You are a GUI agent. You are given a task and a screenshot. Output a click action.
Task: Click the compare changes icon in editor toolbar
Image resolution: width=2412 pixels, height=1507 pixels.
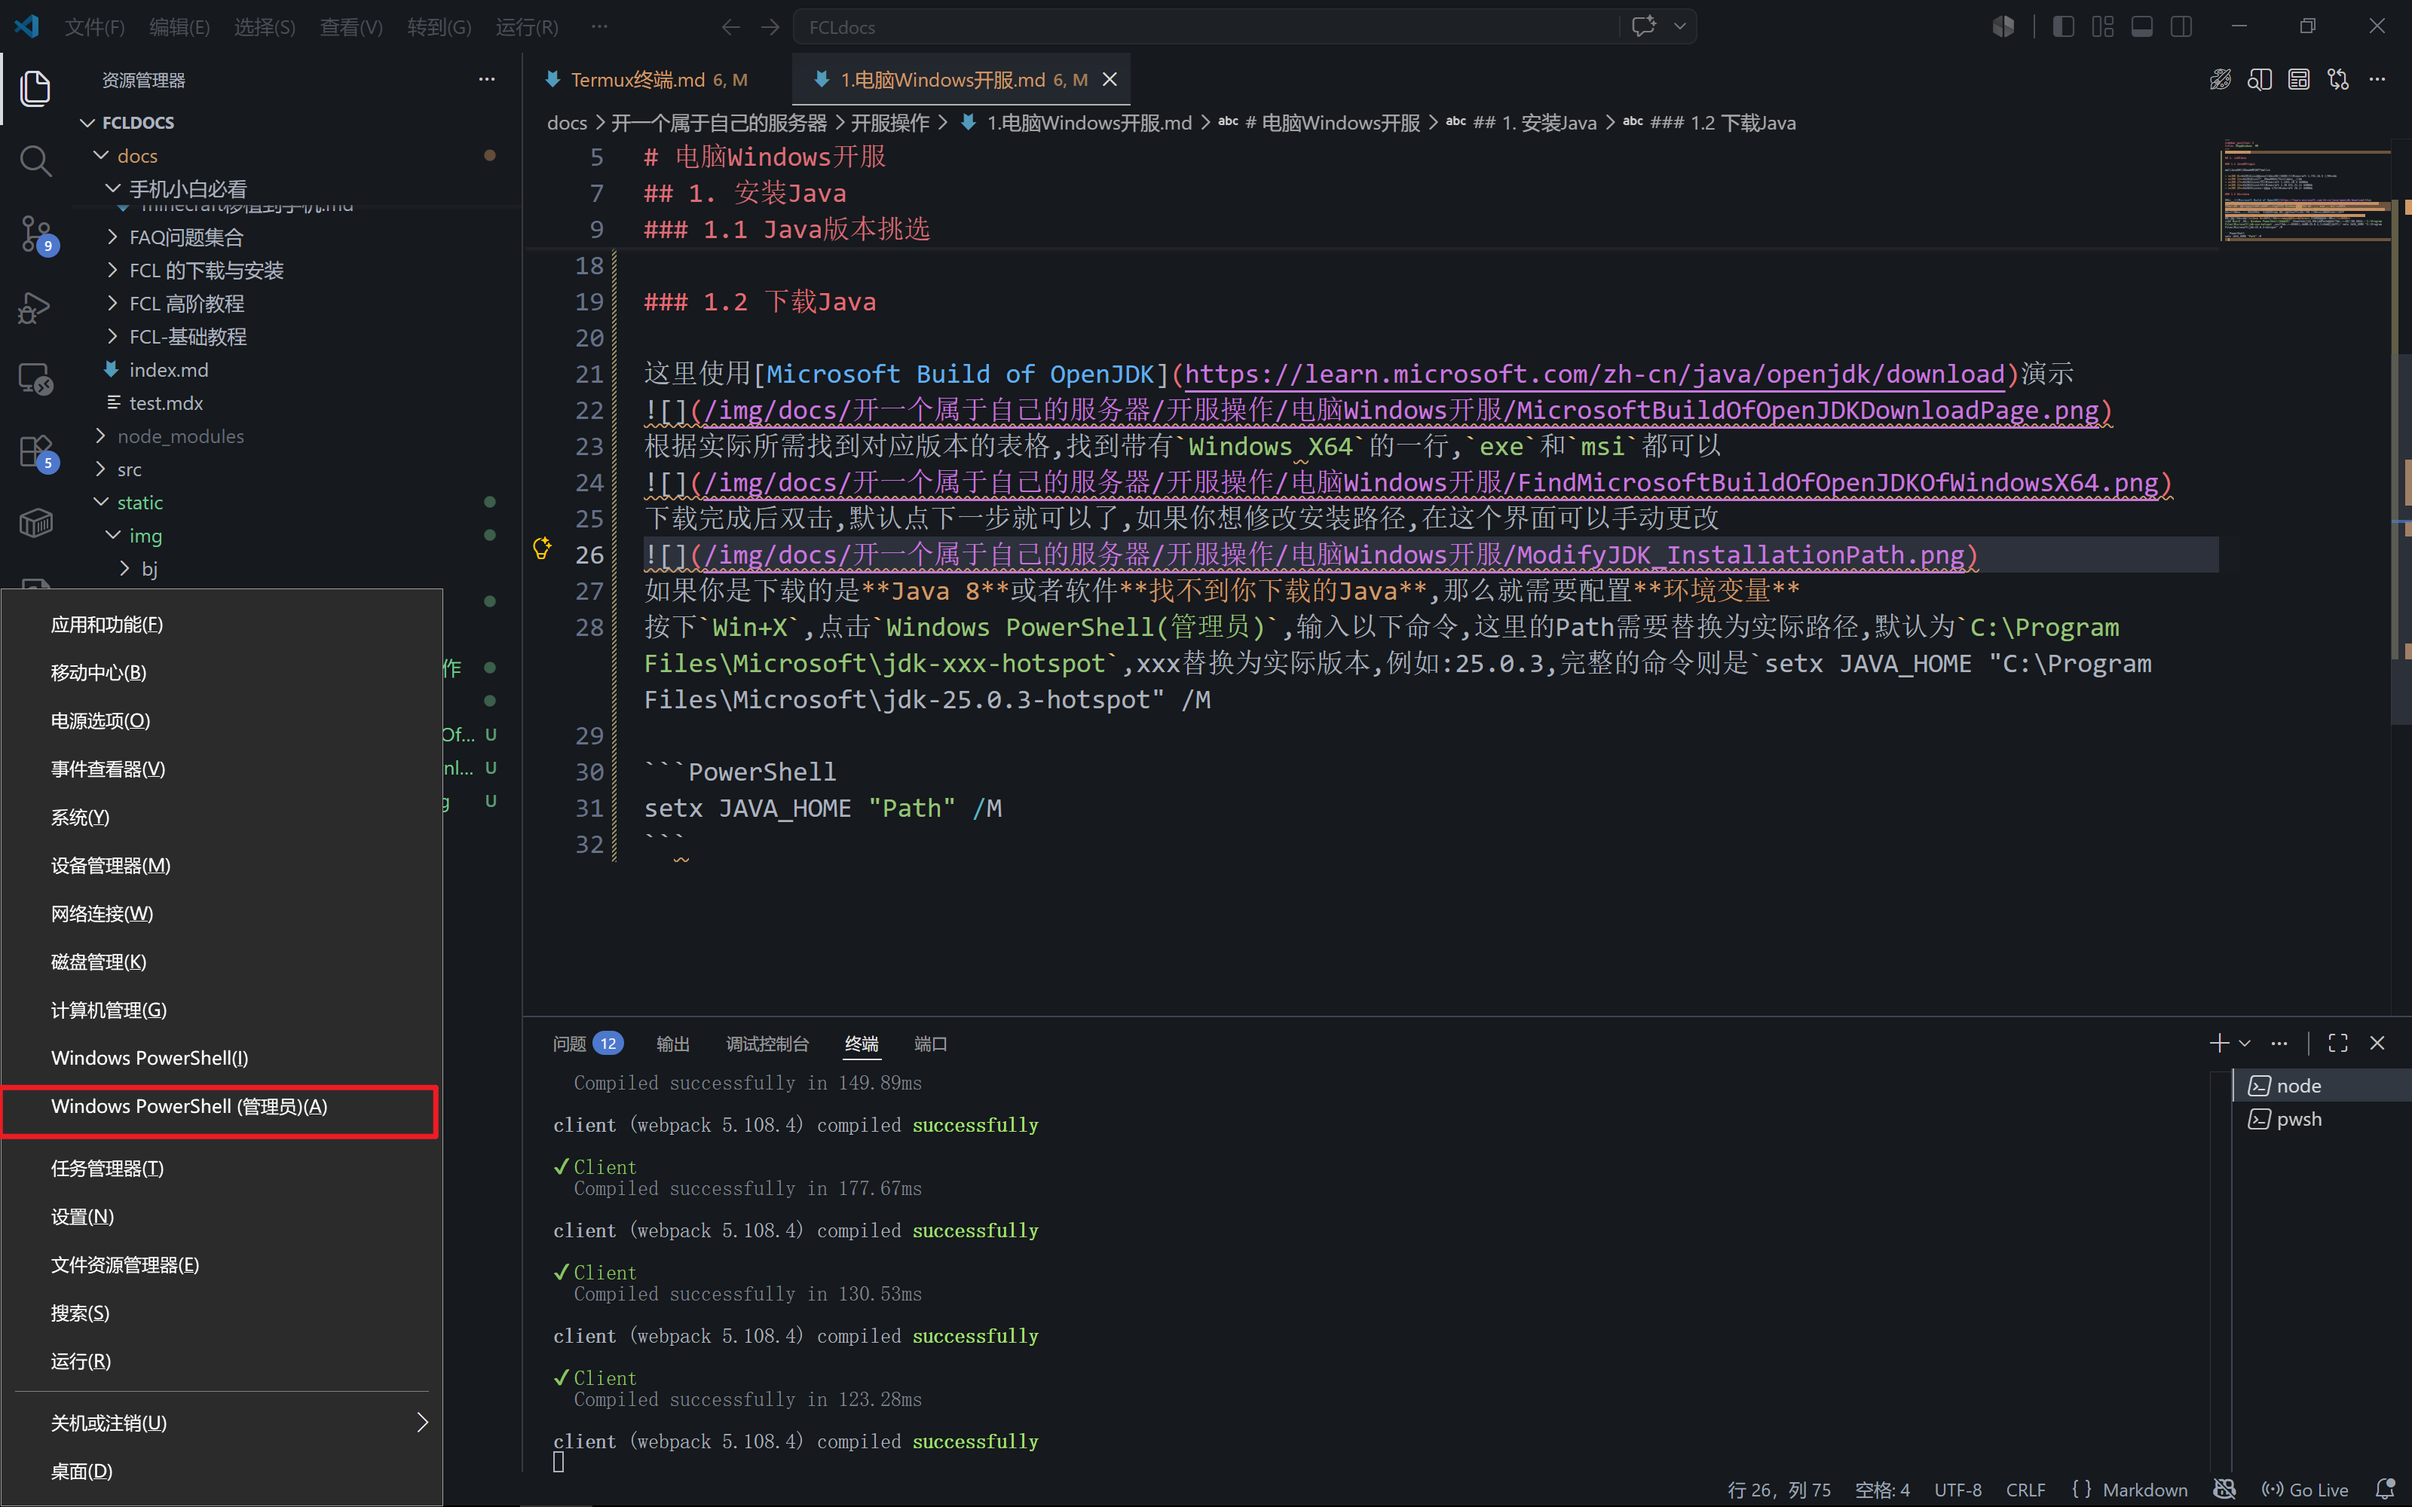point(2338,80)
